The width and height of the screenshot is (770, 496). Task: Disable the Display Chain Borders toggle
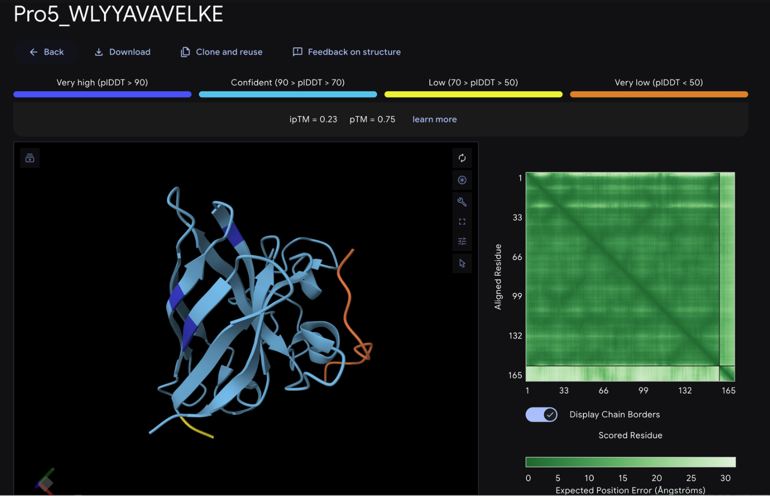pos(541,415)
